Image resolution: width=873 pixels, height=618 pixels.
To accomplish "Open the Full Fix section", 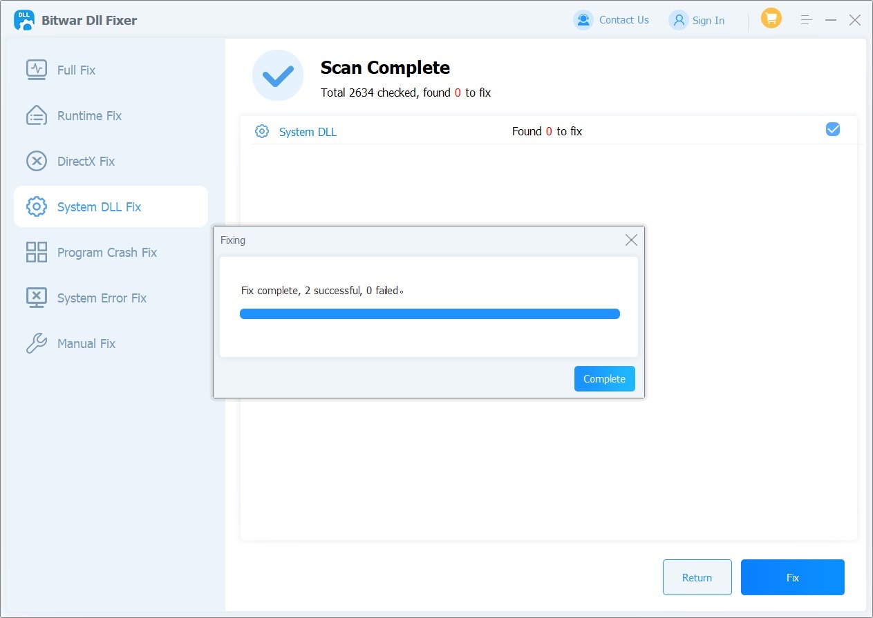I will pos(111,70).
